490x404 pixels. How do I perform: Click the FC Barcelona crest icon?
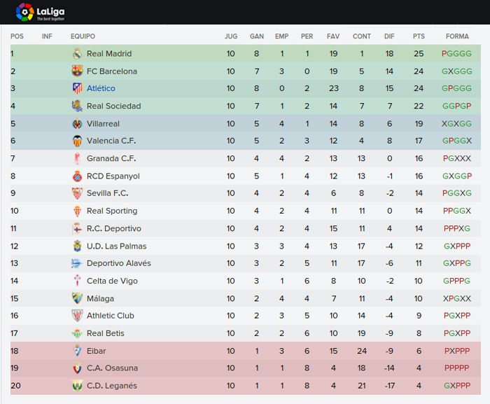tap(77, 71)
